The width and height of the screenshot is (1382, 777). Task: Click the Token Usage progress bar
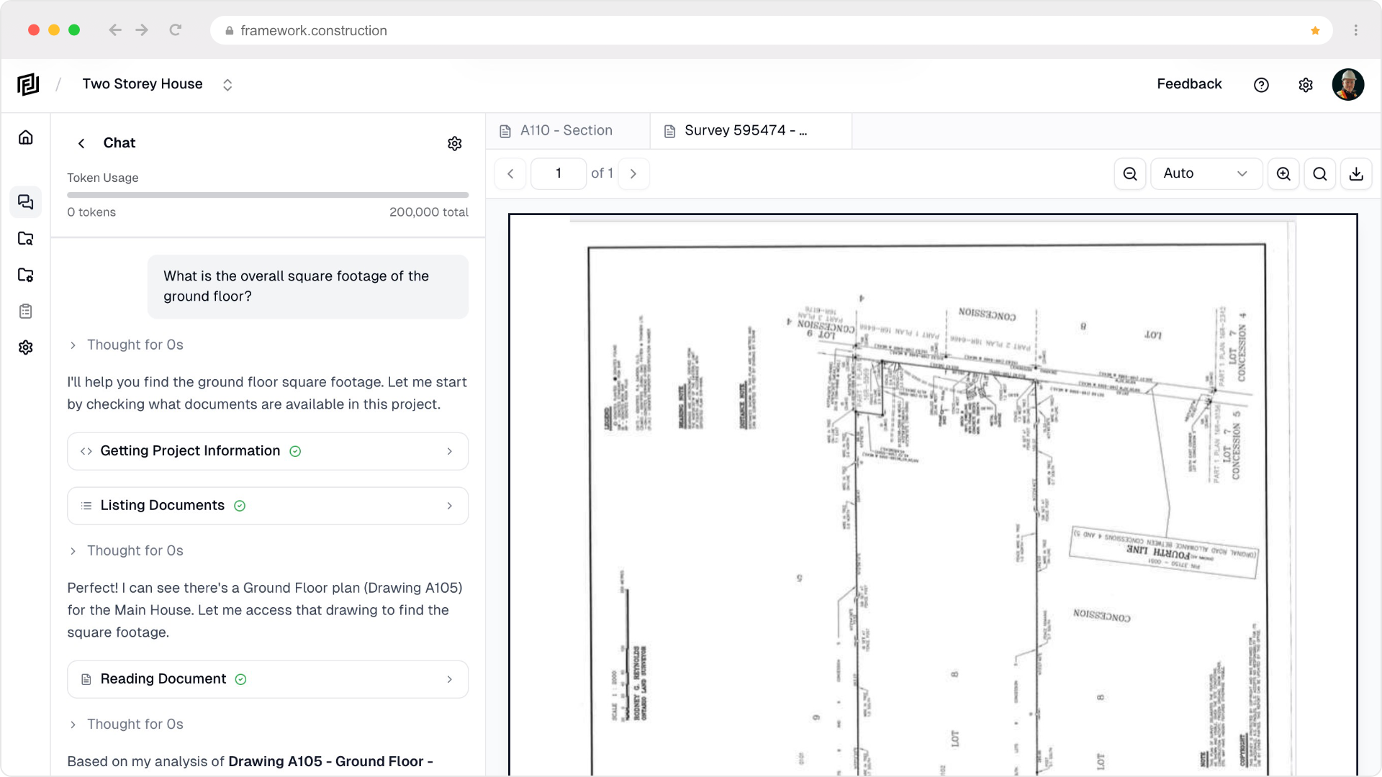click(x=268, y=195)
